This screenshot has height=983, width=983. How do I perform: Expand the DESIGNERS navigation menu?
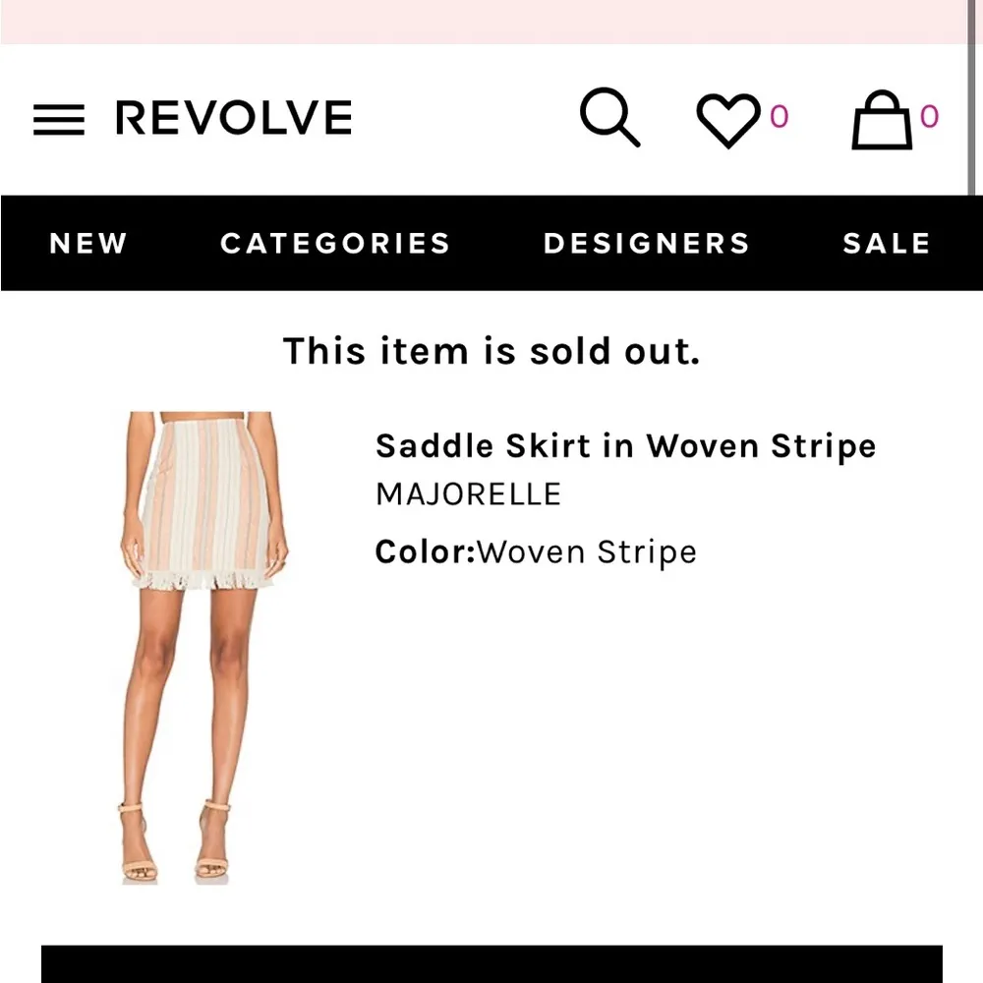pyautogui.click(x=647, y=244)
